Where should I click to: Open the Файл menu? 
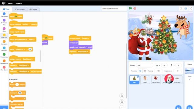coord(10,3)
